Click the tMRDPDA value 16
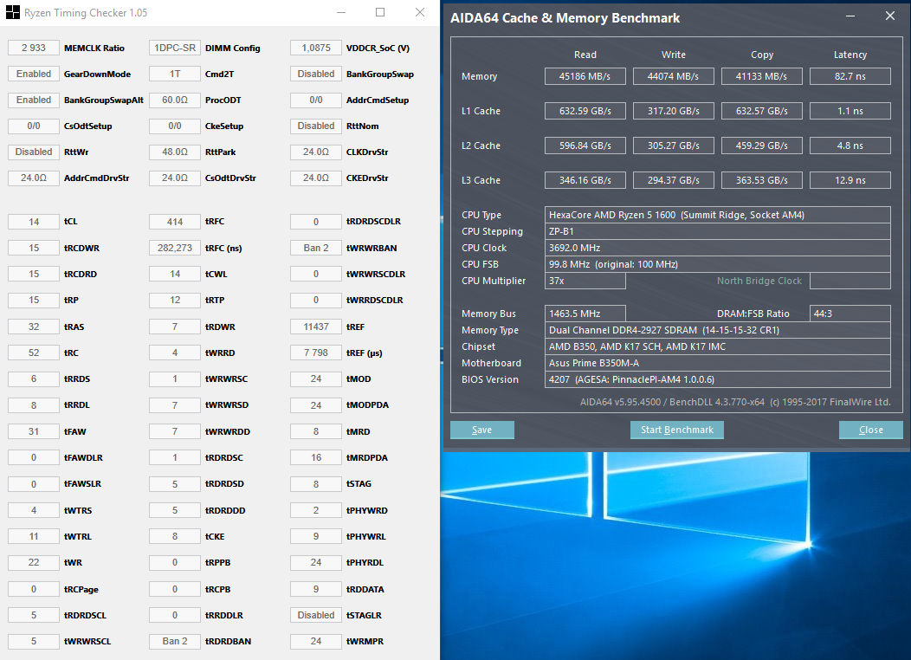 pyautogui.click(x=316, y=457)
